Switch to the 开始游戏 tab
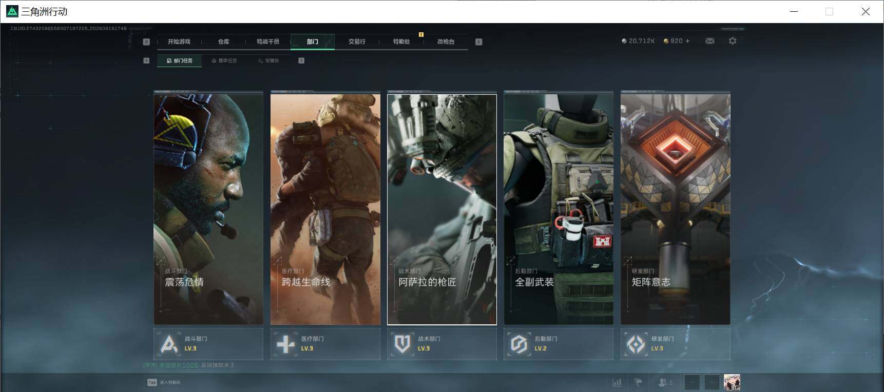Viewport: 884px width, 392px height. (179, 42)
